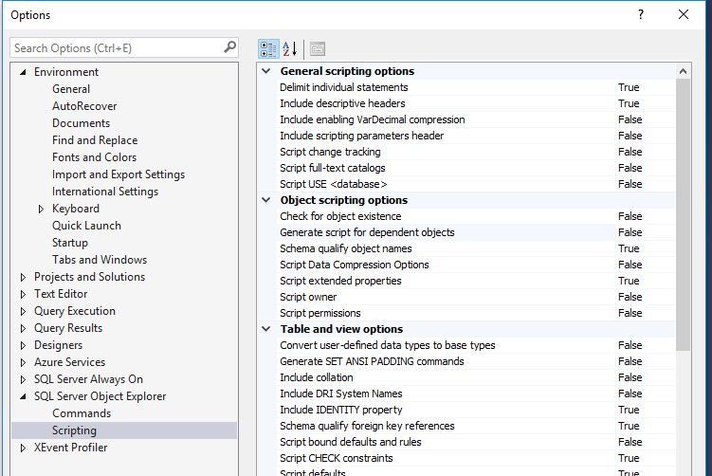The image size is (712, 476).
Task: Open the AutoRecover page
Action: pyautogui.click(x=84, y=106)
